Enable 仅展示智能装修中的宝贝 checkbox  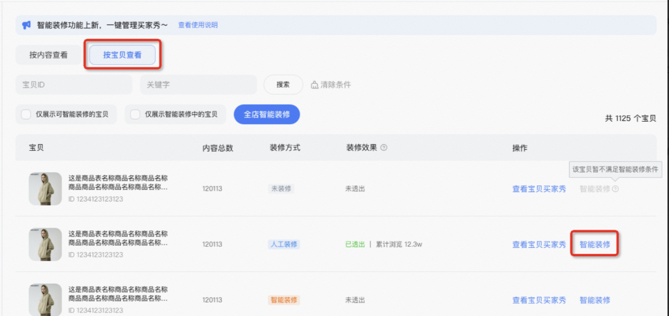(134, 114)
